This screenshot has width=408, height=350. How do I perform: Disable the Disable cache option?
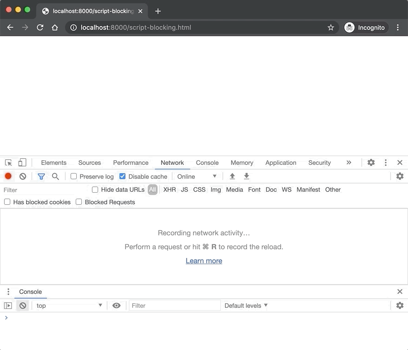[x=122, y=176]
